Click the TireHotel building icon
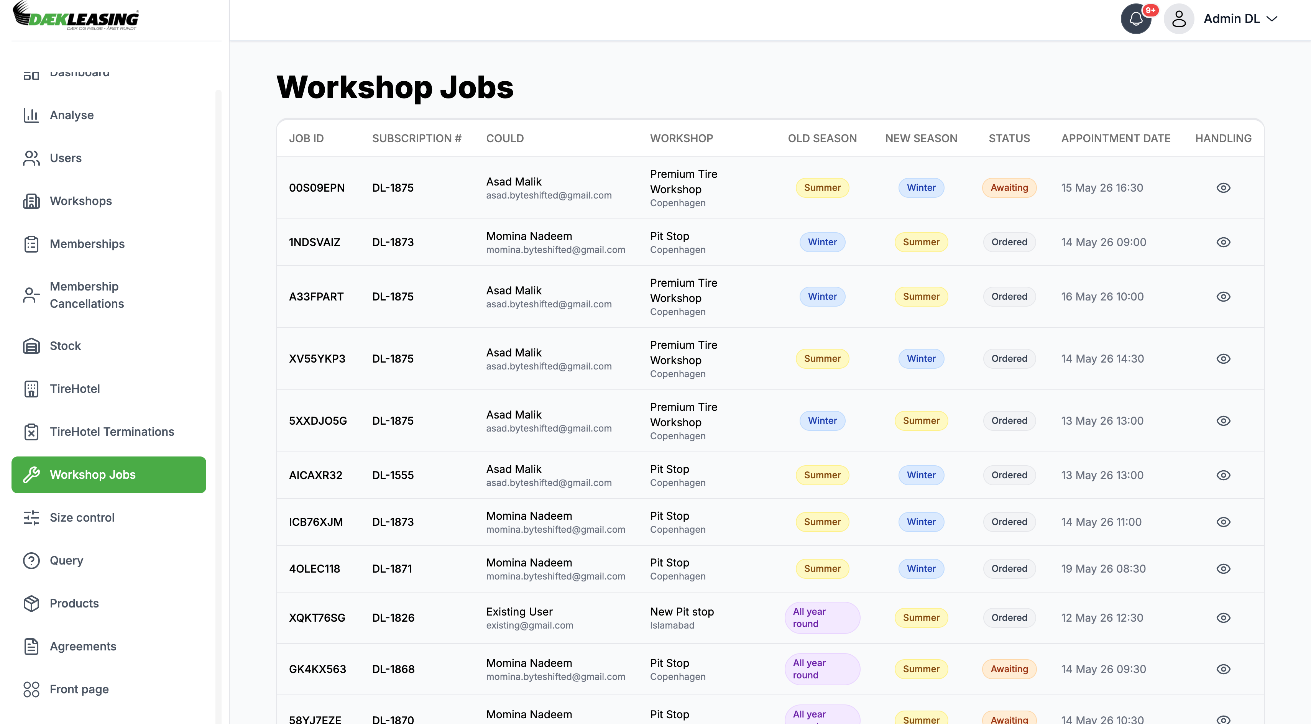1311x724 pixels. point(31,389)
